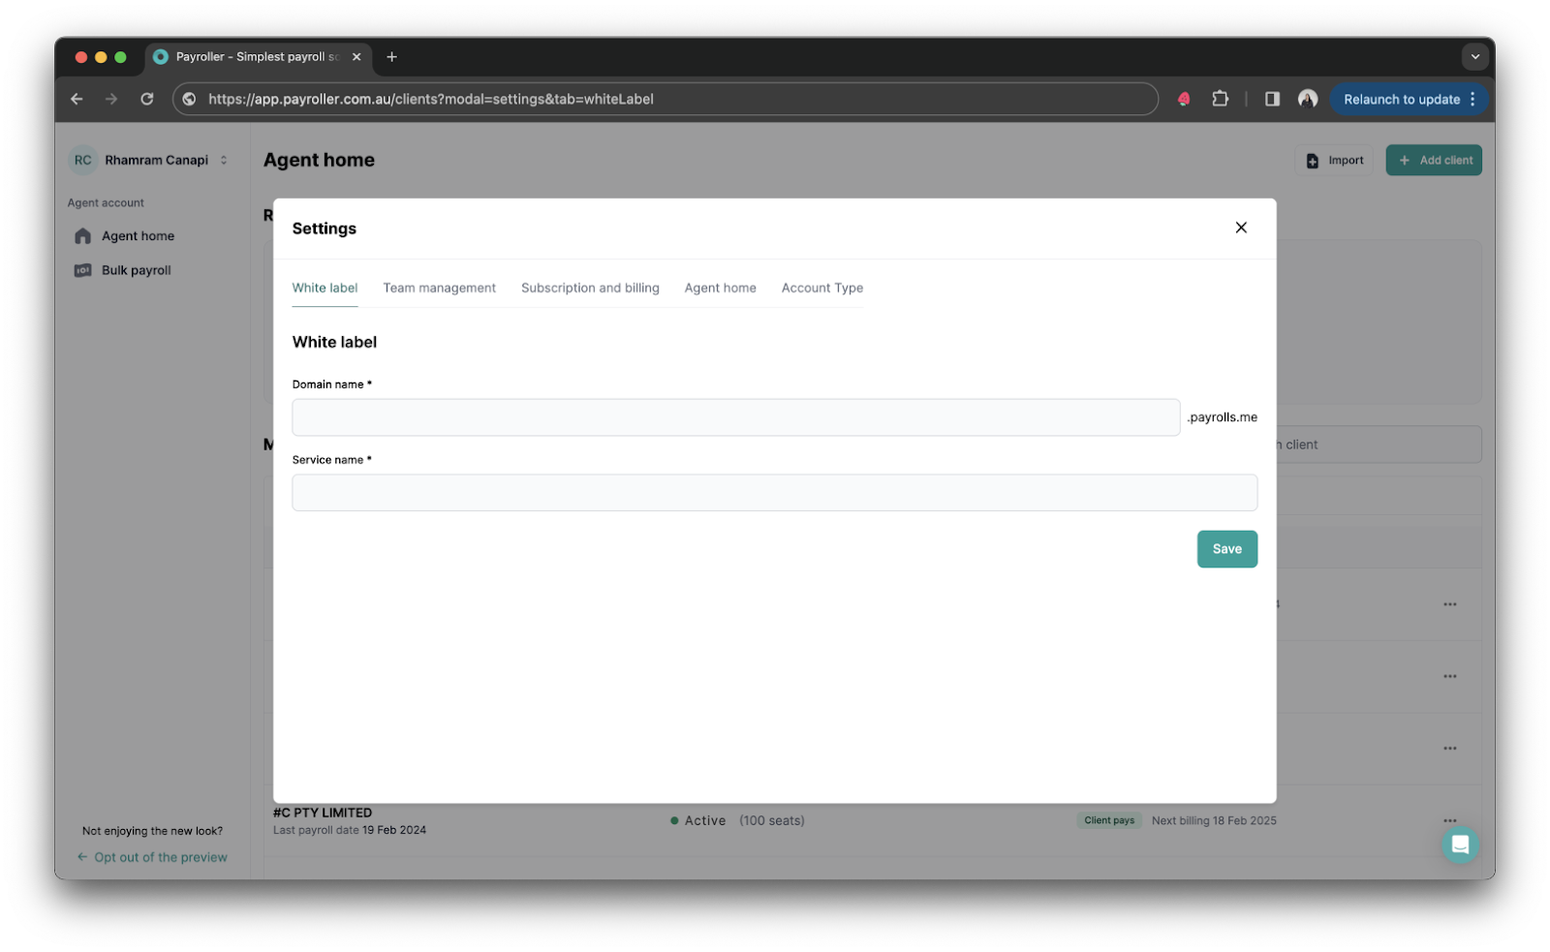Switch to the White label tab
Screen dimensions: 1550x952
click(325, 288)
